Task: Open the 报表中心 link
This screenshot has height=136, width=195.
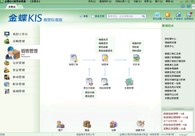Action: coord(169,46)
